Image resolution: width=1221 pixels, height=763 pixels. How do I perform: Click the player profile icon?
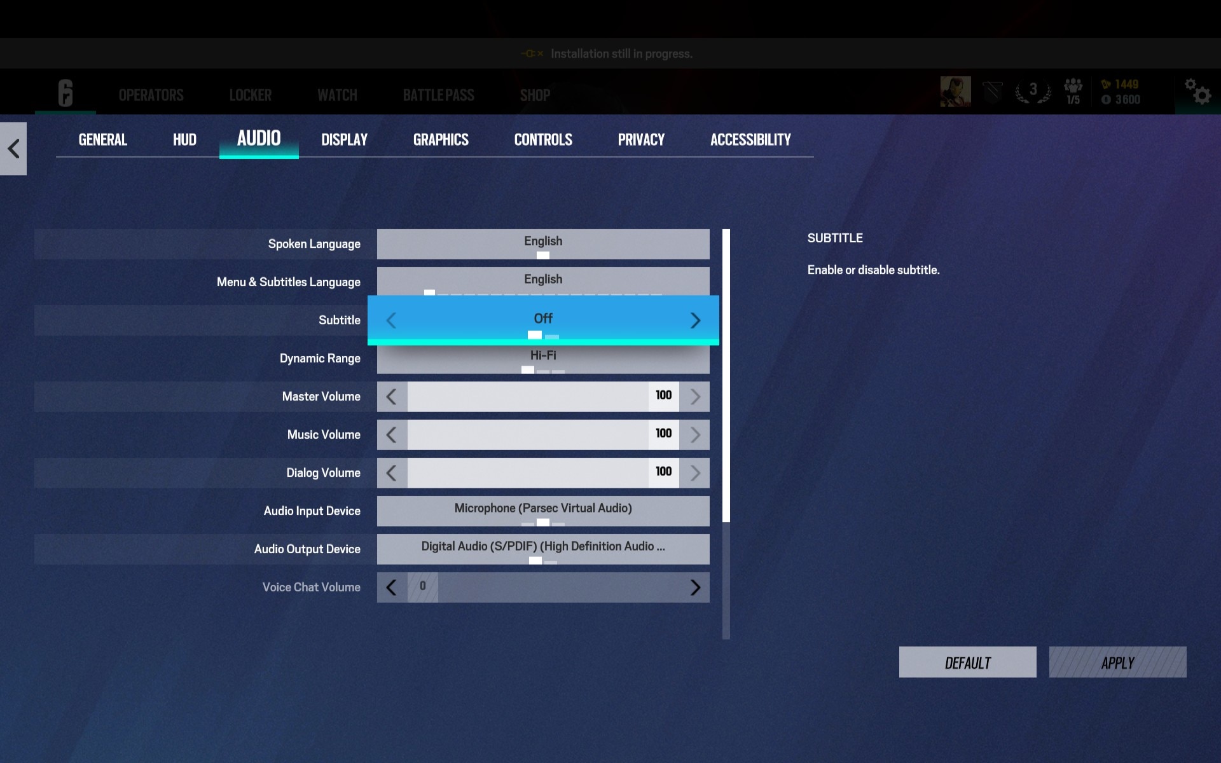[955, 90]
